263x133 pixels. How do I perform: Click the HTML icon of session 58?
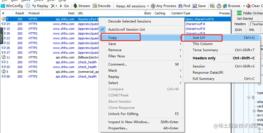coord(4,76)
